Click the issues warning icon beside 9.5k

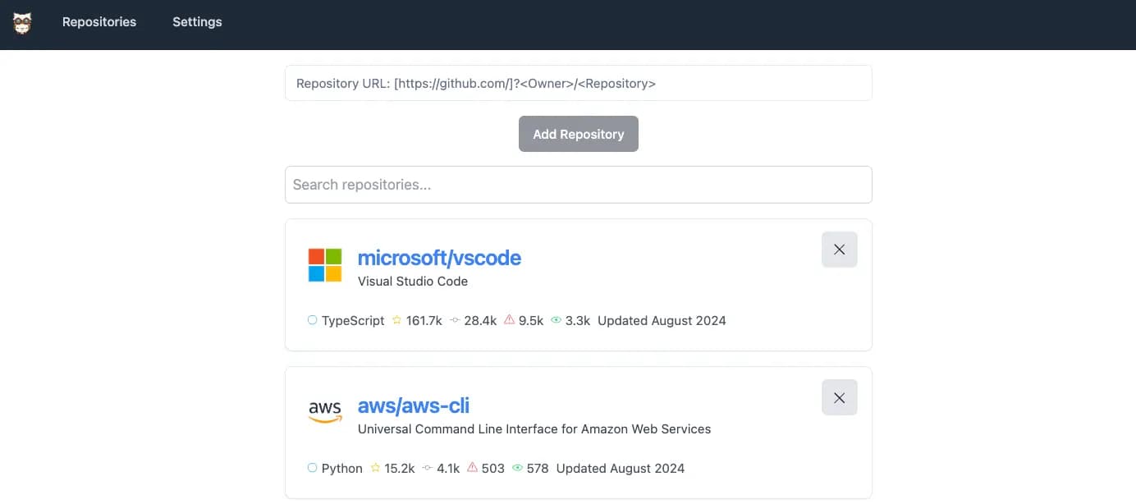510,320
